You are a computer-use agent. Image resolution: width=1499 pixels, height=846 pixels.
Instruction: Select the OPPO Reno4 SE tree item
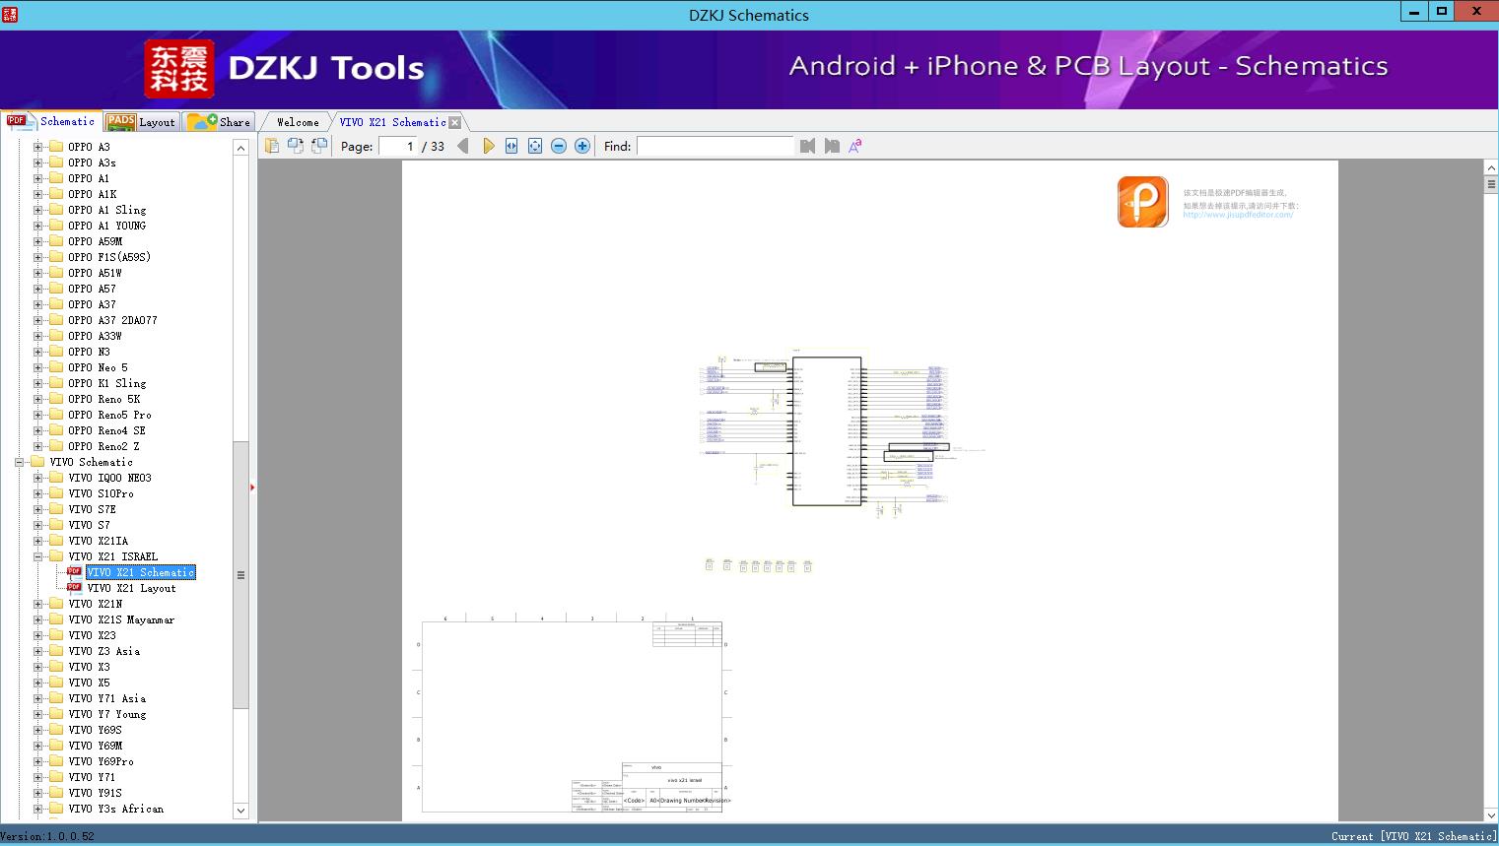coord(107,430)
